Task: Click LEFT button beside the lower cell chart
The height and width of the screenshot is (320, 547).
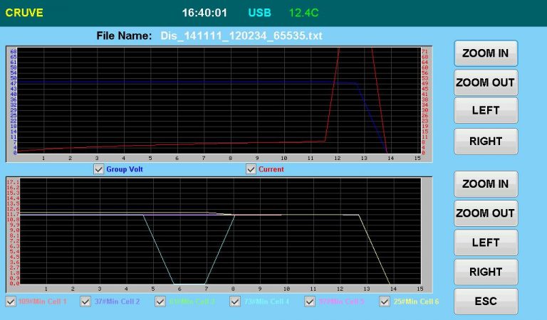Action: click(485, 242)
